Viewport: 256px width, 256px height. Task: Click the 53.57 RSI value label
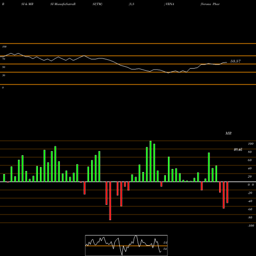236,61
